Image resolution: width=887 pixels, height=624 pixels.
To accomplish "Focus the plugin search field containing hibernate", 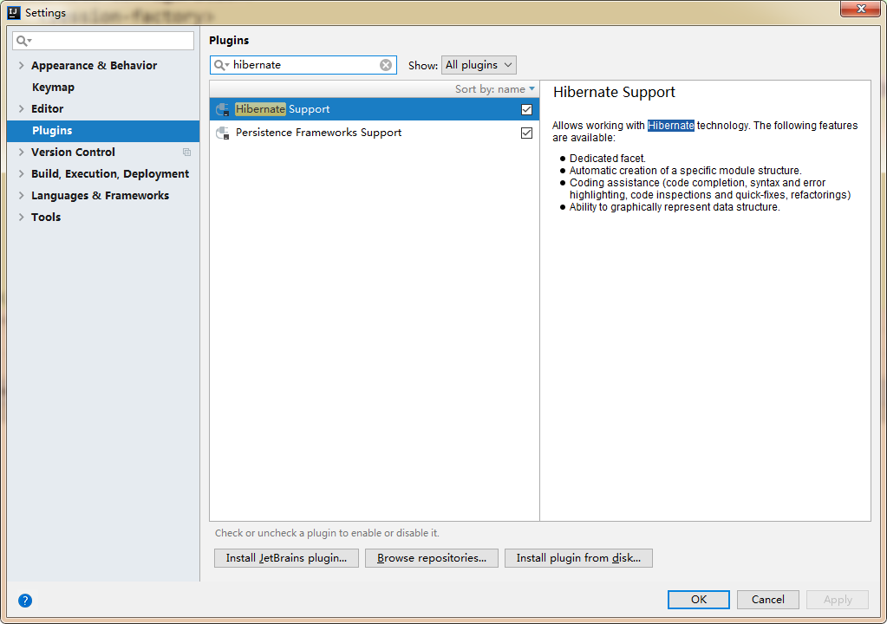I will pyautogui.click(x=303, y=65).
